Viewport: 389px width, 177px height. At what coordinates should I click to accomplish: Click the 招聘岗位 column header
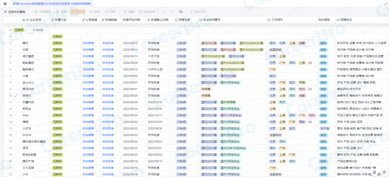pos(362,19)
